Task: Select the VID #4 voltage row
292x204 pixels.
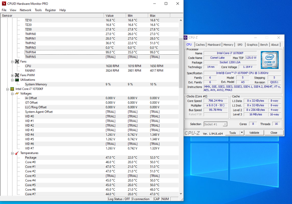Action: click(101, 135)
